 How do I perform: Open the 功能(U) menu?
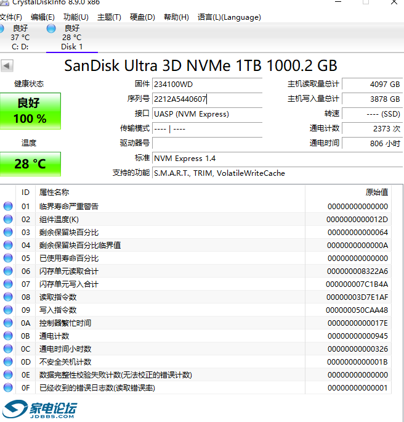click(x=76, y=17)
